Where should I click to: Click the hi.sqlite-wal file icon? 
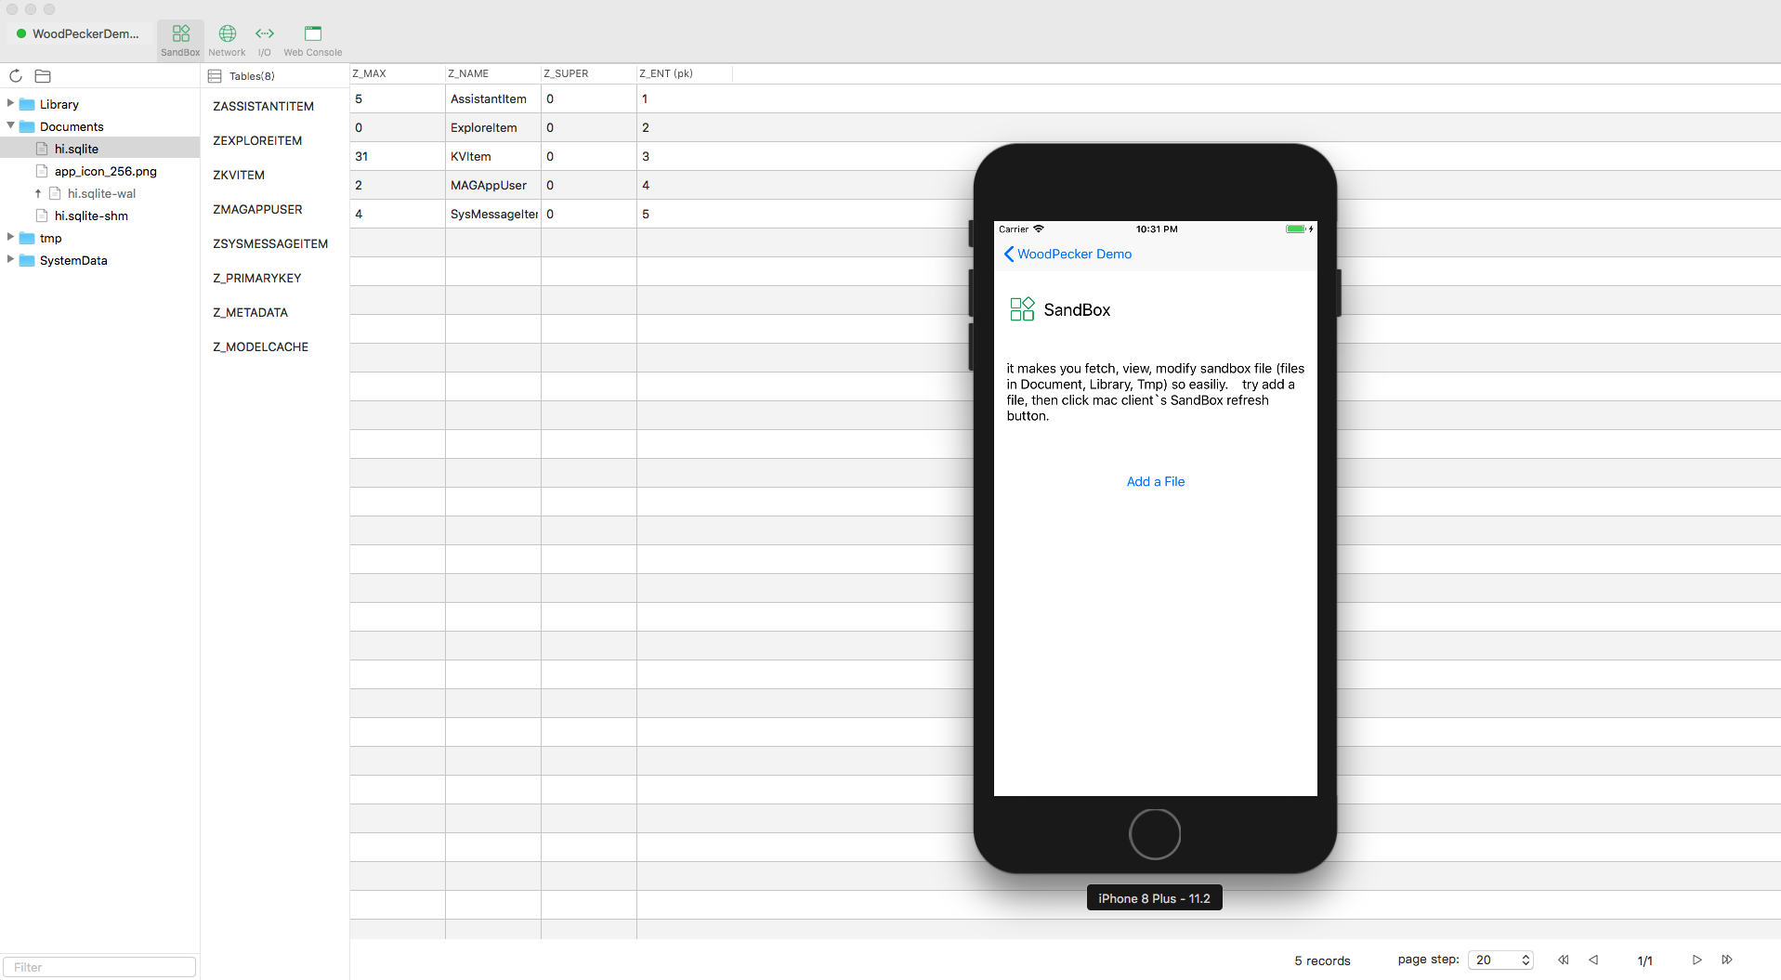click(x=55, y=193)
